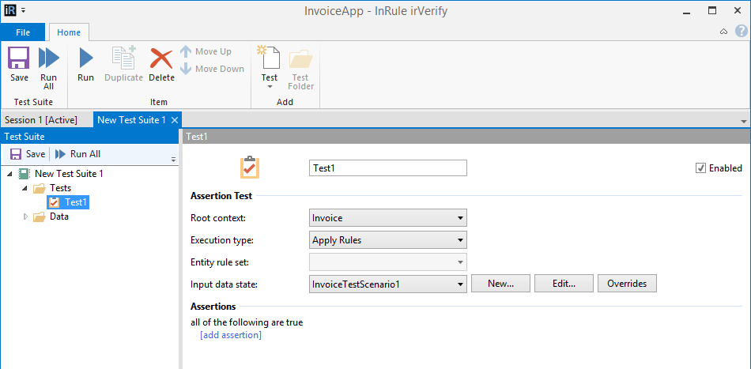751x369 pixels.
Task: Collapse the Tests folder in the tree
Action: [25, 188]
